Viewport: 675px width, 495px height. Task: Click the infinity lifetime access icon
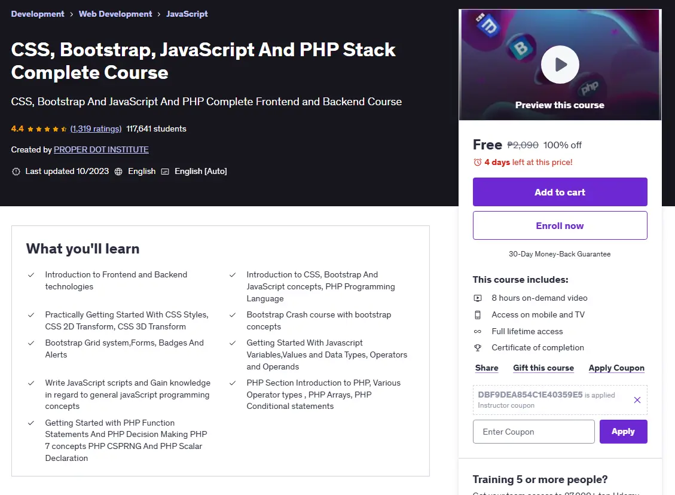pos(478,331)
